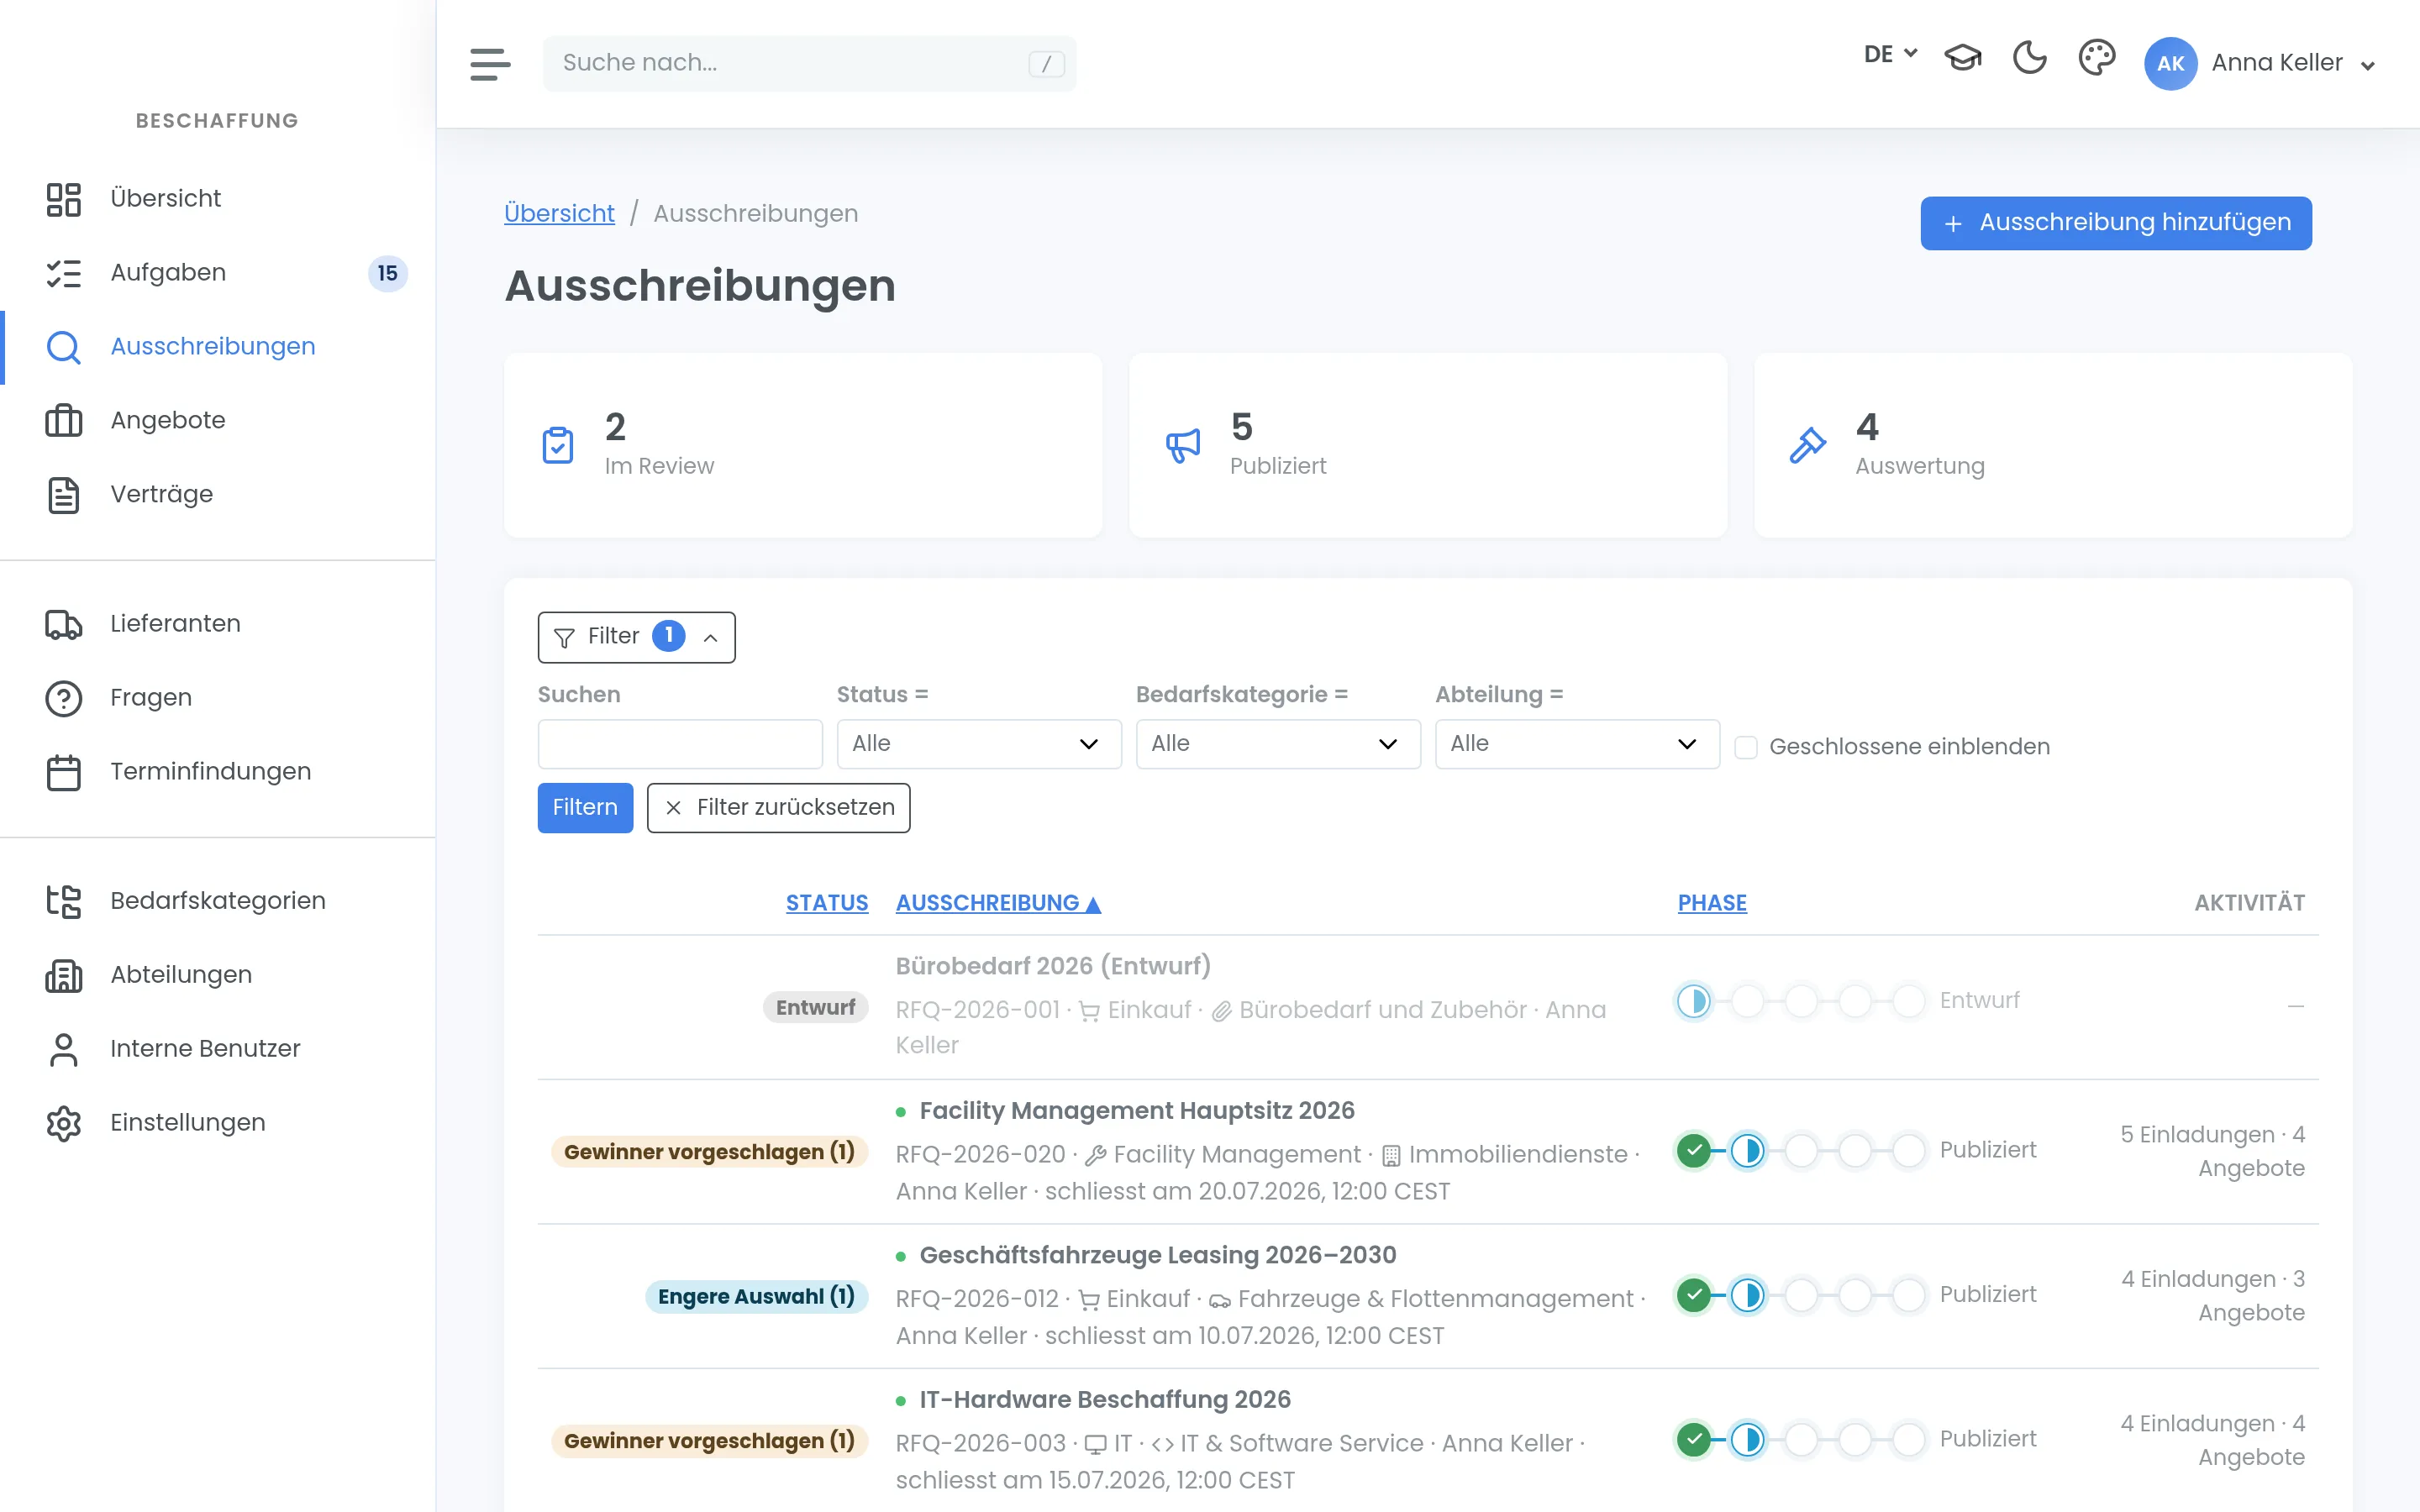Viewport: 2420px width, 1512px height.
Task: Open the graduation cap tutorial icon
Action: pyautogui.click(x=1962, y=58)
